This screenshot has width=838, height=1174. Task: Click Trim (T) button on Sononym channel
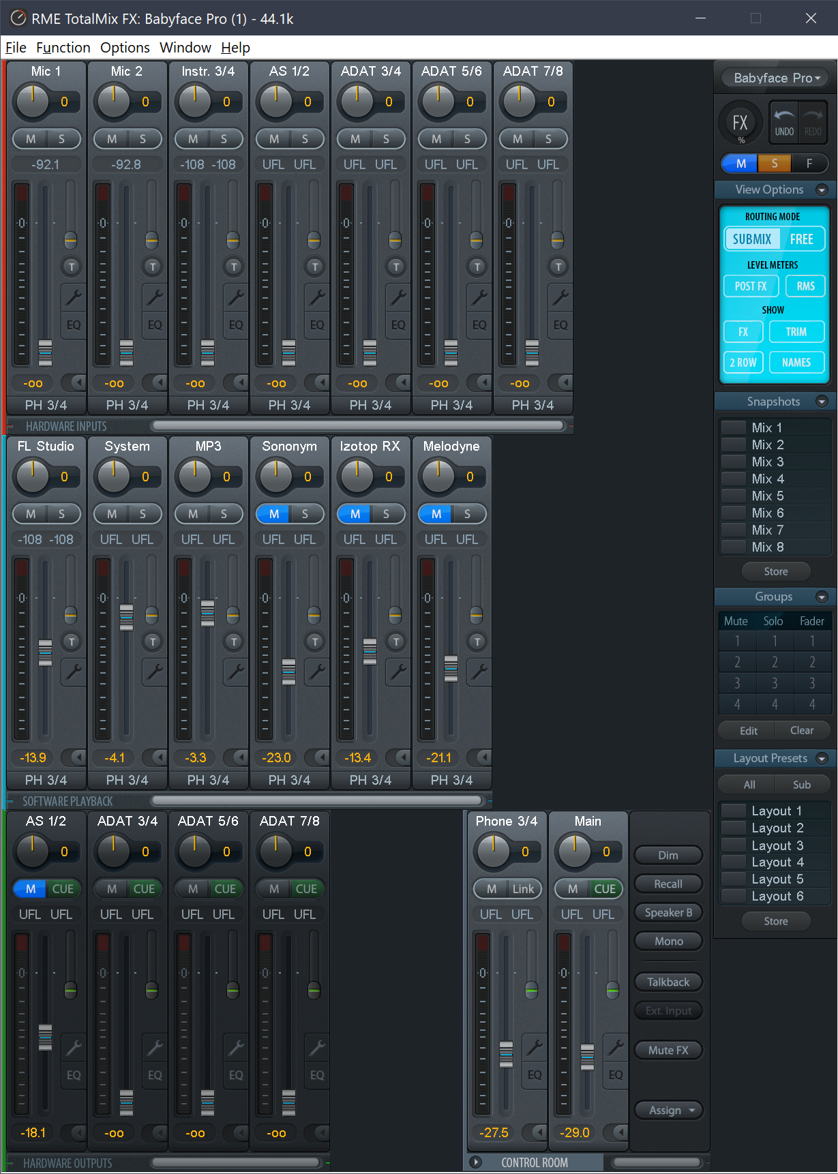[x=314, y=642]
